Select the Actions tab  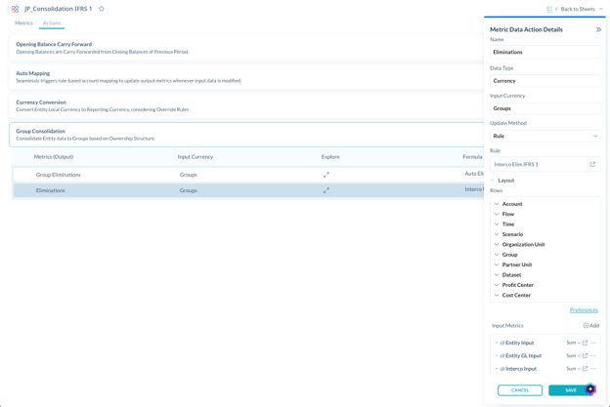(x=52, y=22)
